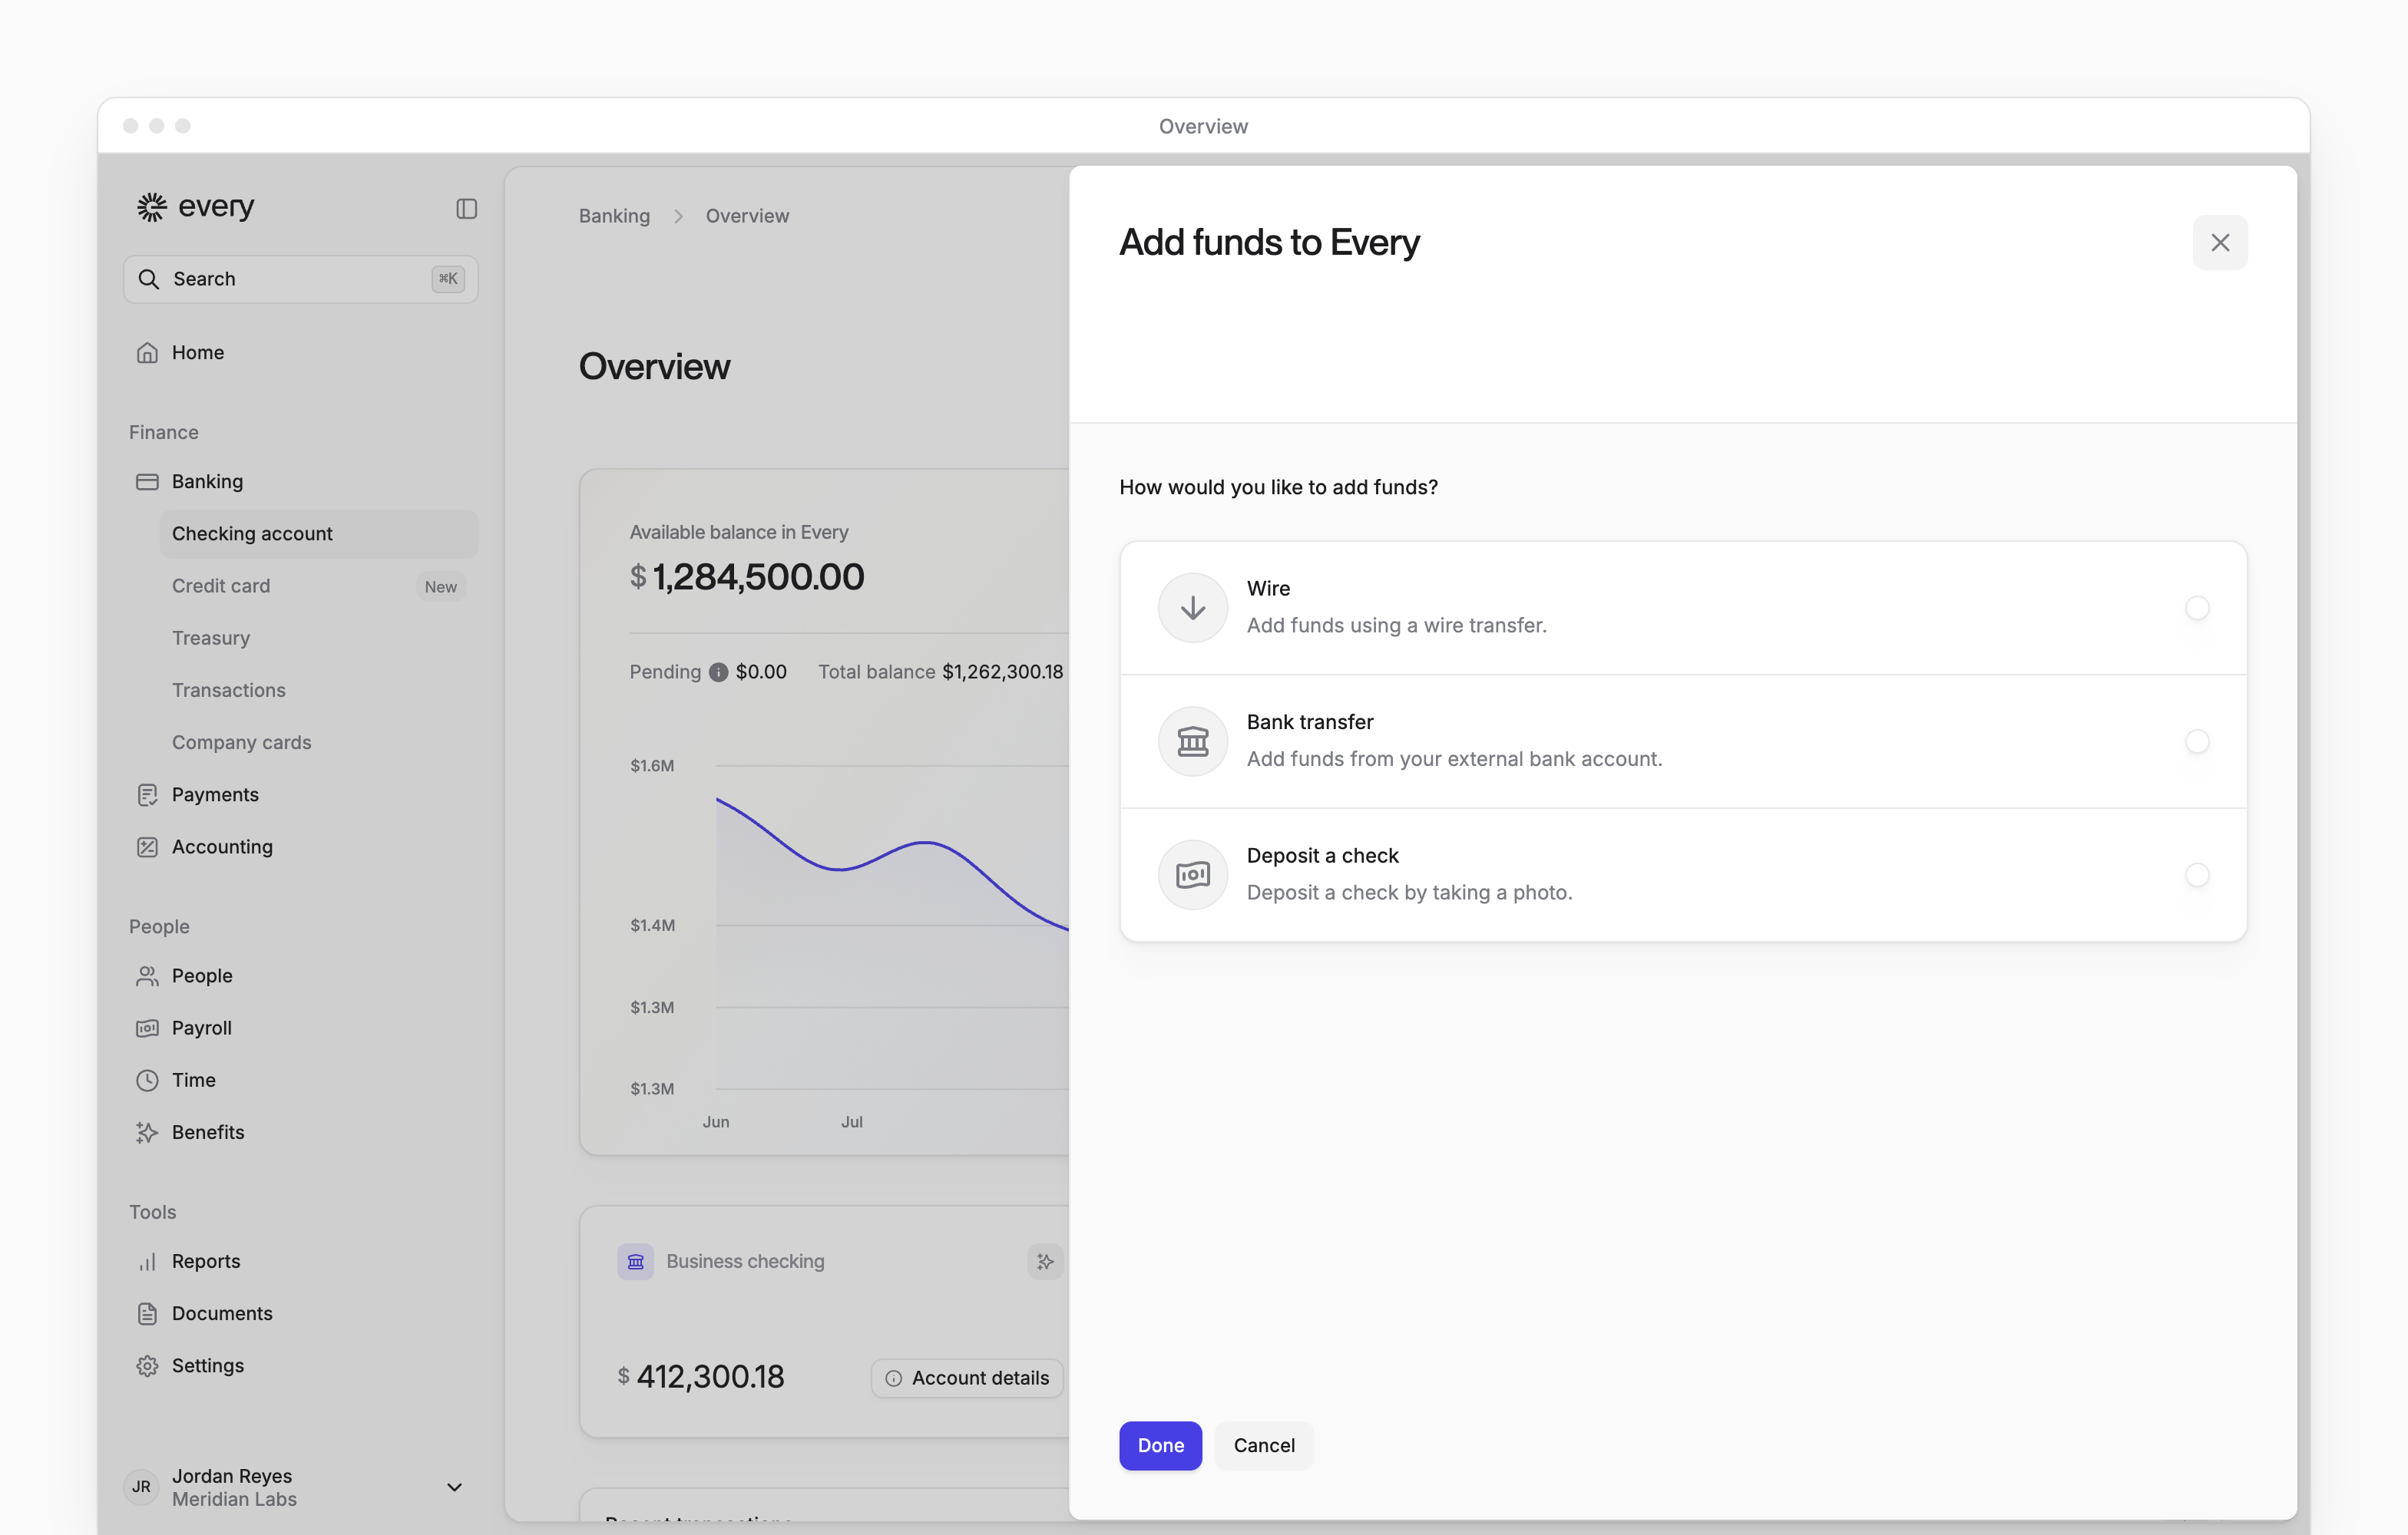Click the Business checking bank icon
The height and width of the screenshot is (1535, 2408).
click(x=635, y=1261)
